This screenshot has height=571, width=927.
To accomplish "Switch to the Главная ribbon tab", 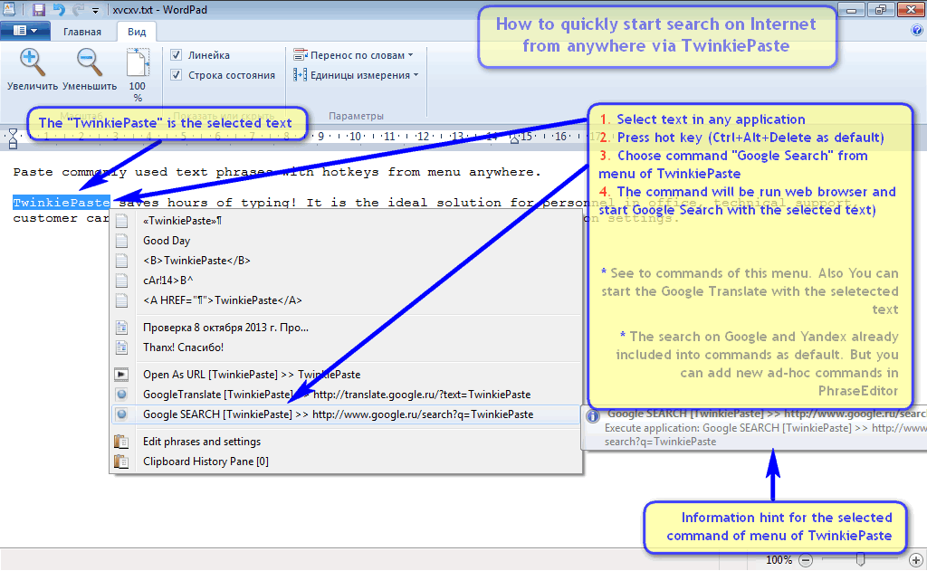I will click(x=82, y=32).
